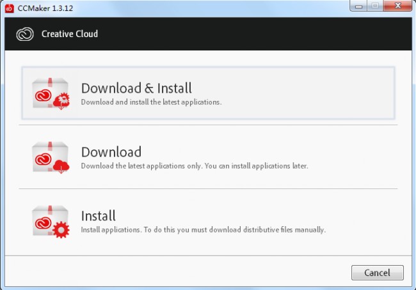
Task: Click 'Install applications' manual download description
Action: point(204,229)
